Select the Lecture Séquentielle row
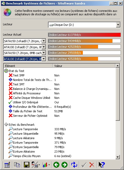Screen dimensions: 124x170 (x=60, y=134)
